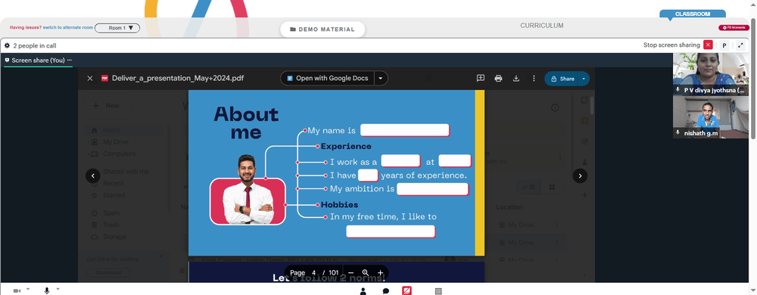Image resolution: width=757 pixels, height=295 pixels.
Task: Stop screen sharing with red X button
Action: (708, 45)
